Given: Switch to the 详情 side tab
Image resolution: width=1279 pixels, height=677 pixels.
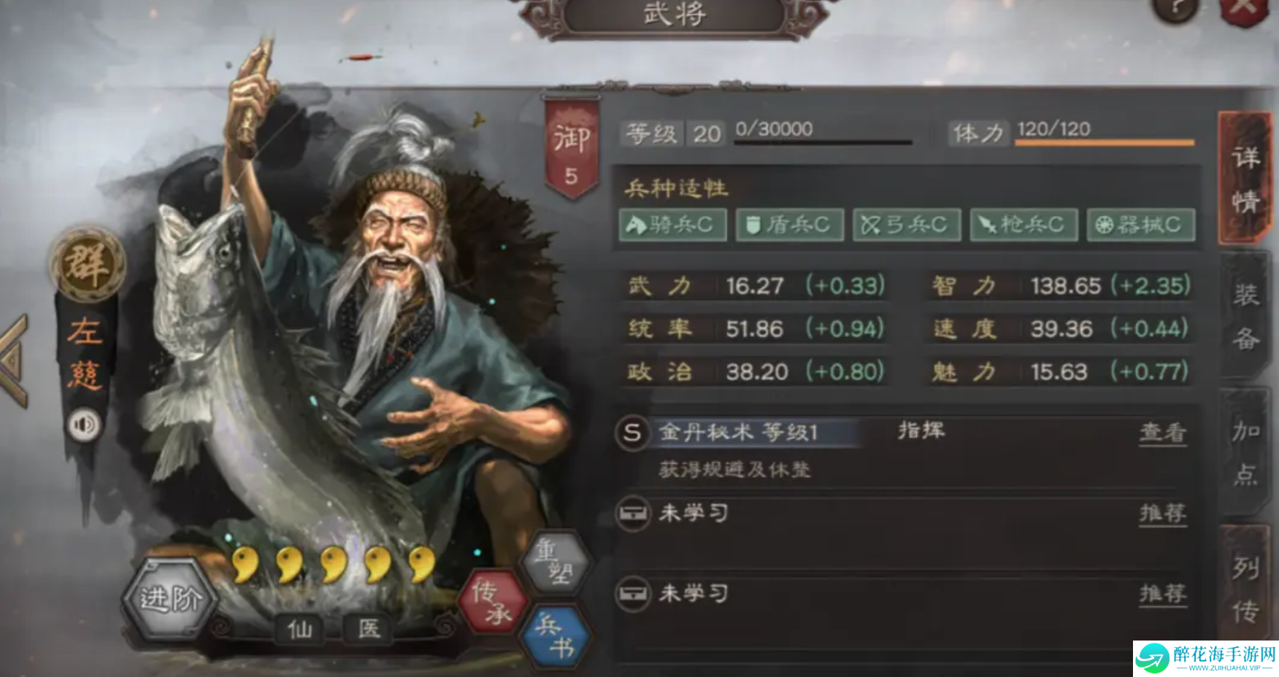Looking at the screenshot, I should pos(1245,179).
